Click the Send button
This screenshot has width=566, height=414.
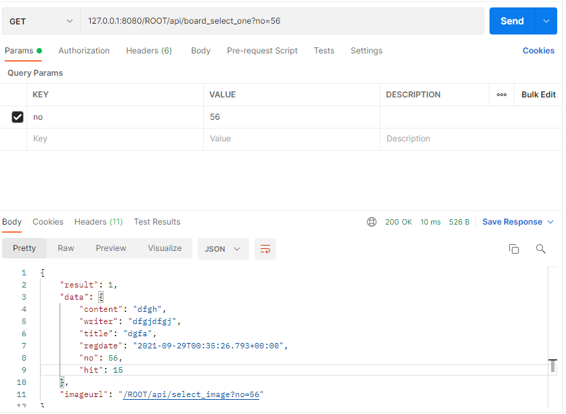(512, 21)
